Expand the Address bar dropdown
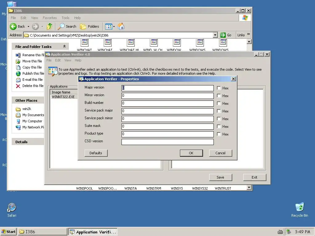Screen dimensions: 315x236 215,35
